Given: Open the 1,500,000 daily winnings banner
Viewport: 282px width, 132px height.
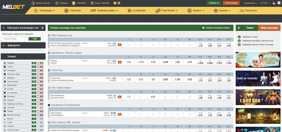Looking at the screenshot, I should click(258, 97).
